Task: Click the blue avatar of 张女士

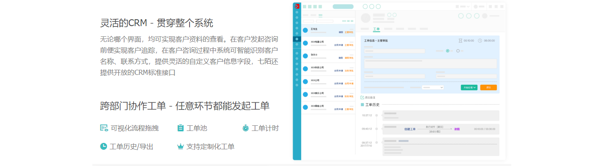Action: 305,56
